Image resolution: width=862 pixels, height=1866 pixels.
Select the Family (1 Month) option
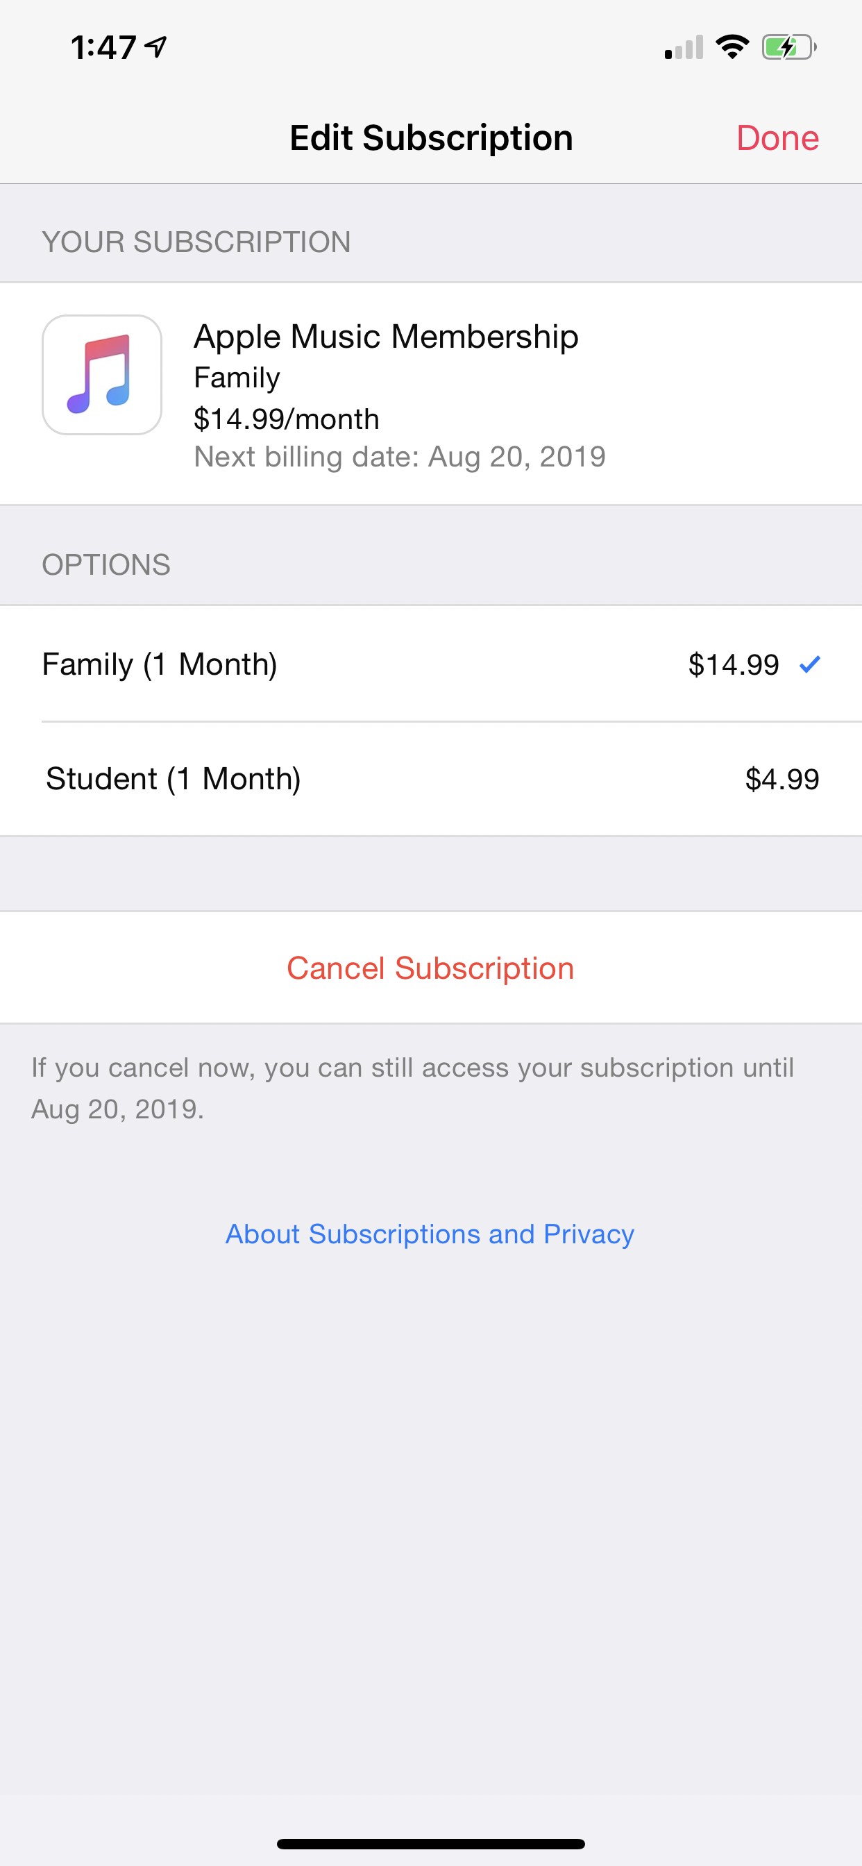160,664
